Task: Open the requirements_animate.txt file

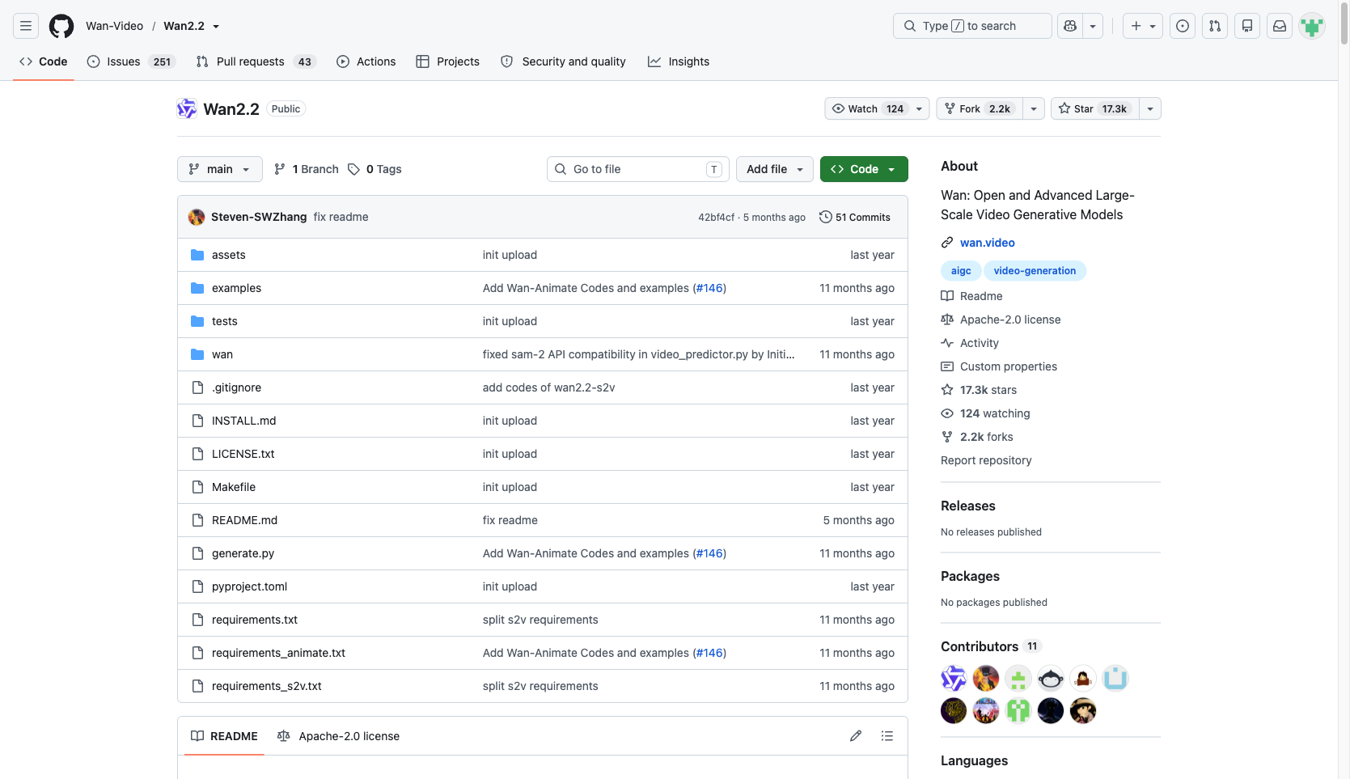Action: (278, 653)
